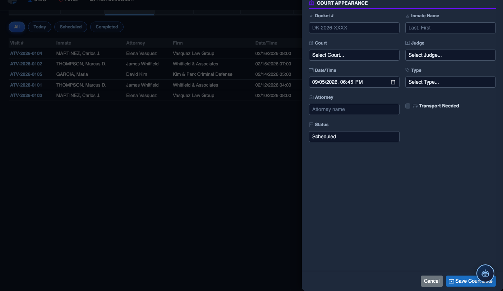This screenshot has height=291, width=503.
Task: Open visit ATV-2026-0105 link
Action: (x=26, y=74)
